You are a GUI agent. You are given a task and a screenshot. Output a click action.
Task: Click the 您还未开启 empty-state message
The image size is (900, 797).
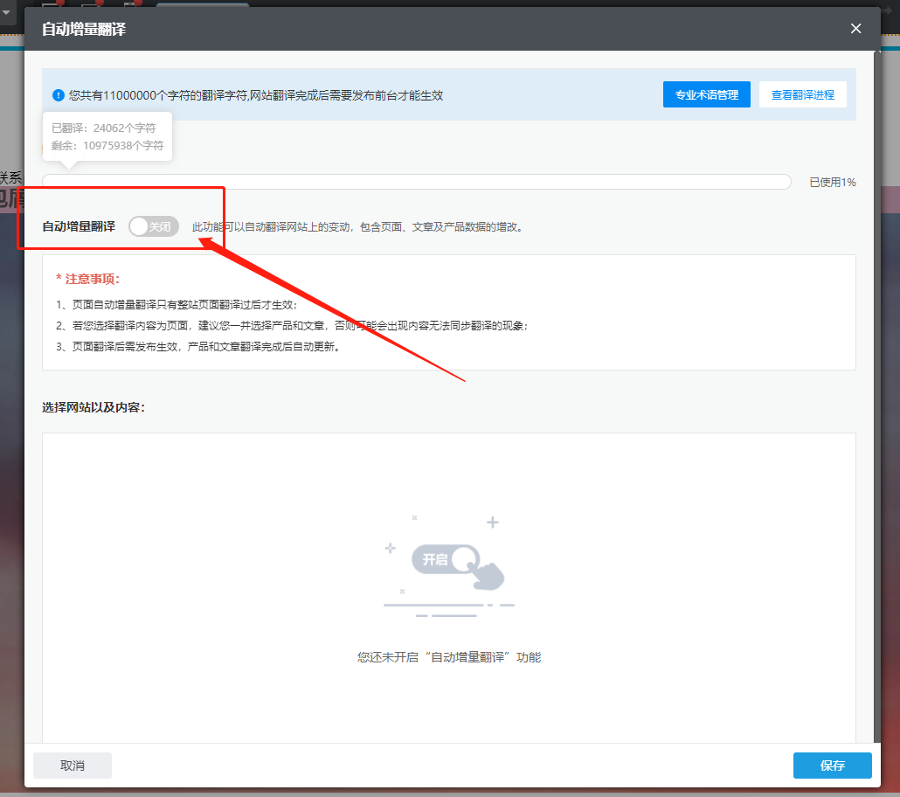(449, 657)
